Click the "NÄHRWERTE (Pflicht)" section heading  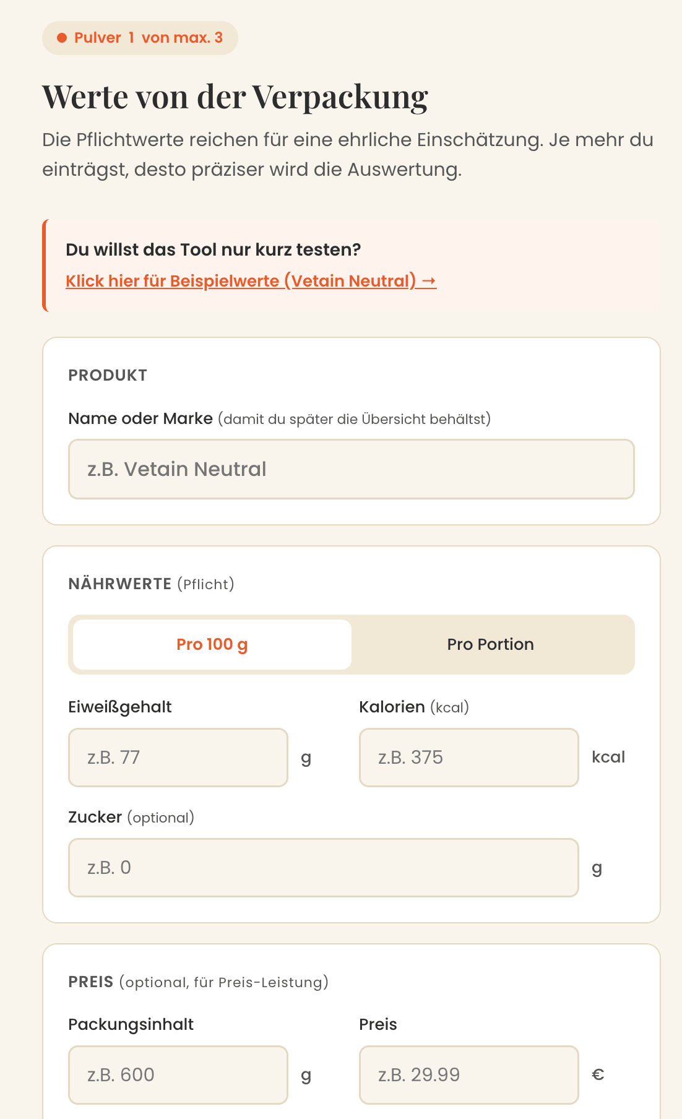pos(151,584)
